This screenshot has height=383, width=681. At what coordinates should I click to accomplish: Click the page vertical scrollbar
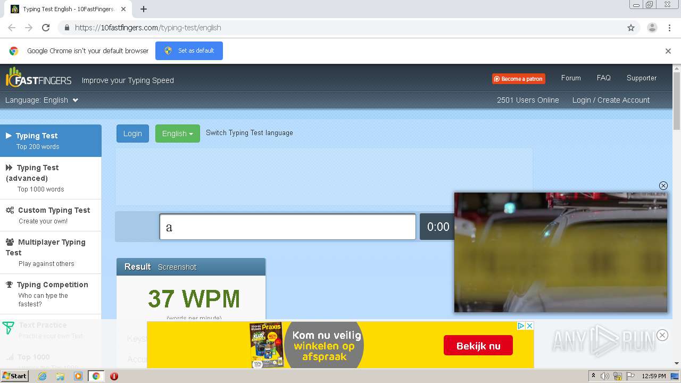(x=677, y=101)
